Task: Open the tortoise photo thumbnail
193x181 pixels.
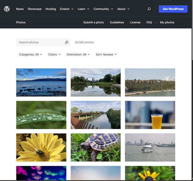Action: pyautogui.click(x=96, y=147)
